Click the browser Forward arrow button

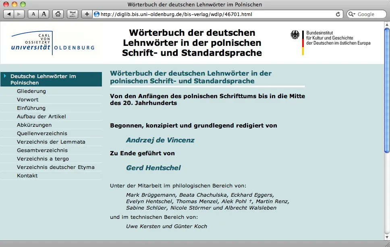click(19, 14)
